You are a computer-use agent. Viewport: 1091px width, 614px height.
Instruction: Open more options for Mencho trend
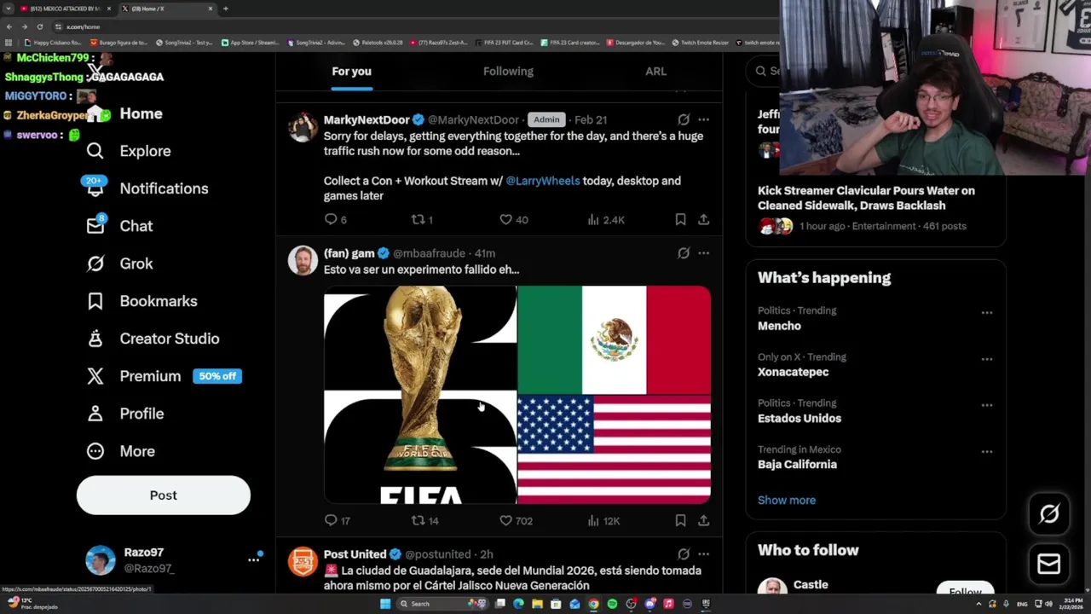tap(987, 313)
